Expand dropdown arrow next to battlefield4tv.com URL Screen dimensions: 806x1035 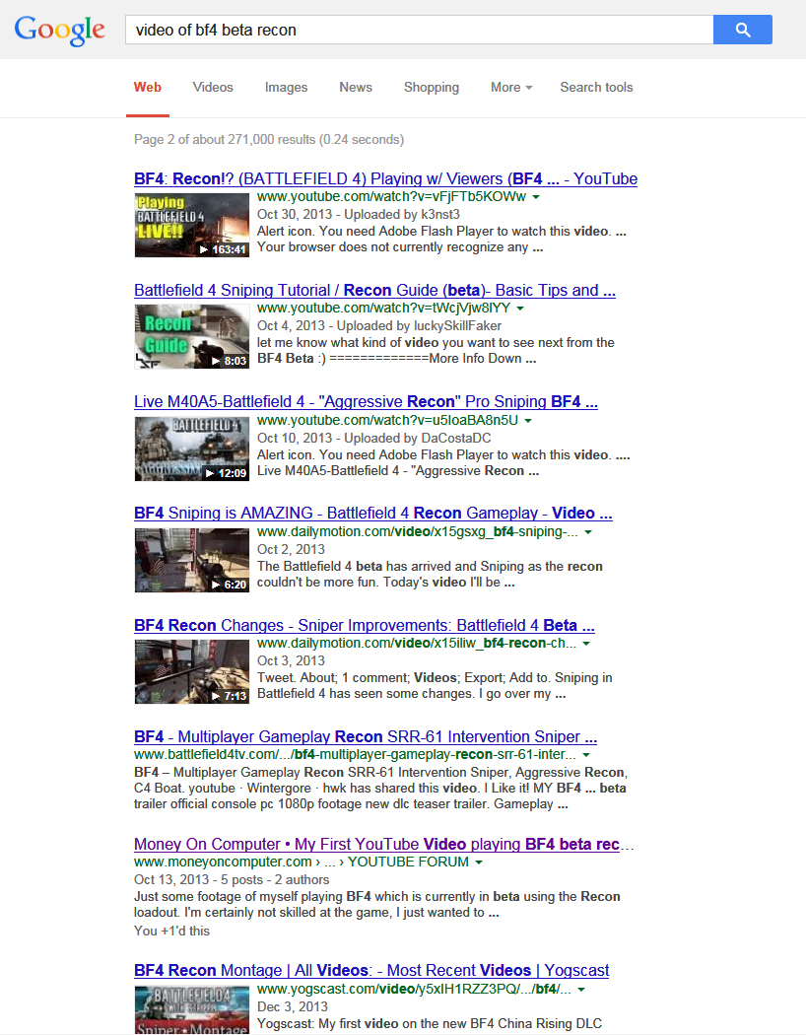(586, 754)
